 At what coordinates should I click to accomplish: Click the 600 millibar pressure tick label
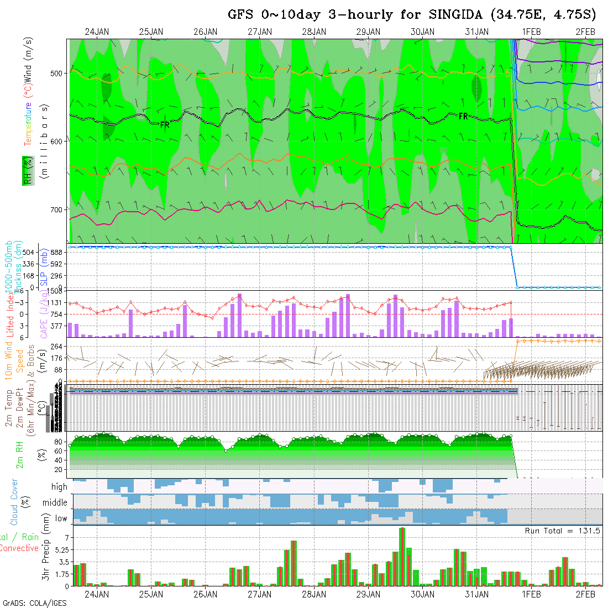pyautogui.click(x=56, y=141)
